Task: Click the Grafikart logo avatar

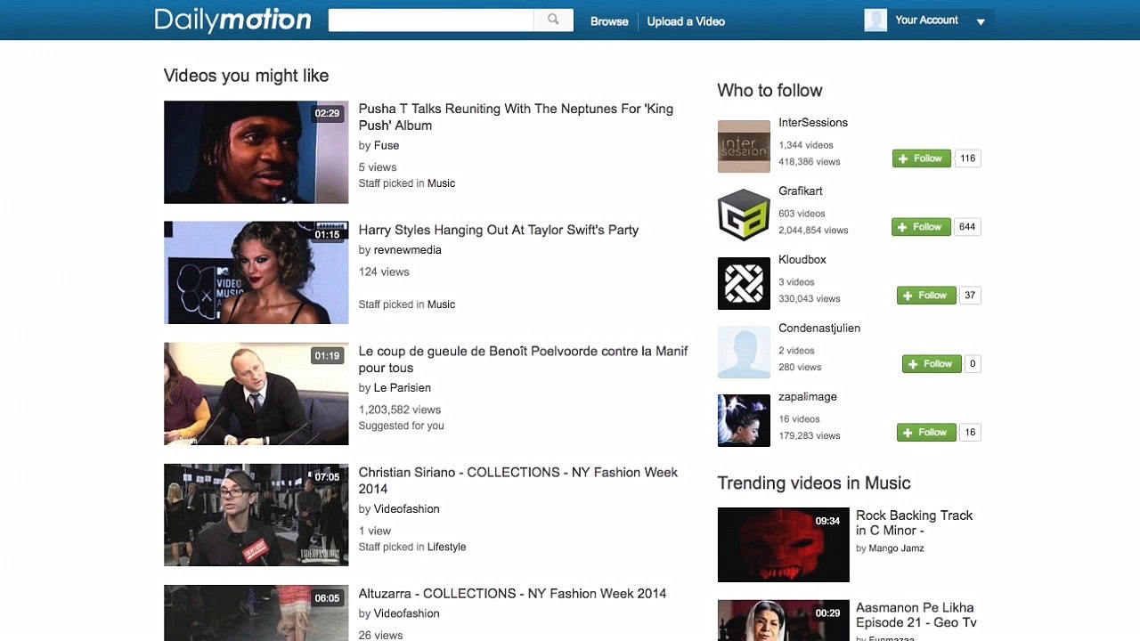Action: 744,215
